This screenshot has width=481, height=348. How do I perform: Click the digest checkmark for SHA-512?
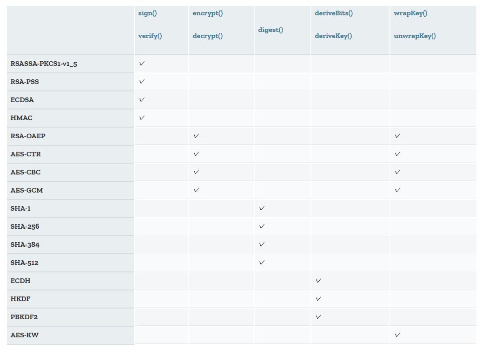coord(262,262)
